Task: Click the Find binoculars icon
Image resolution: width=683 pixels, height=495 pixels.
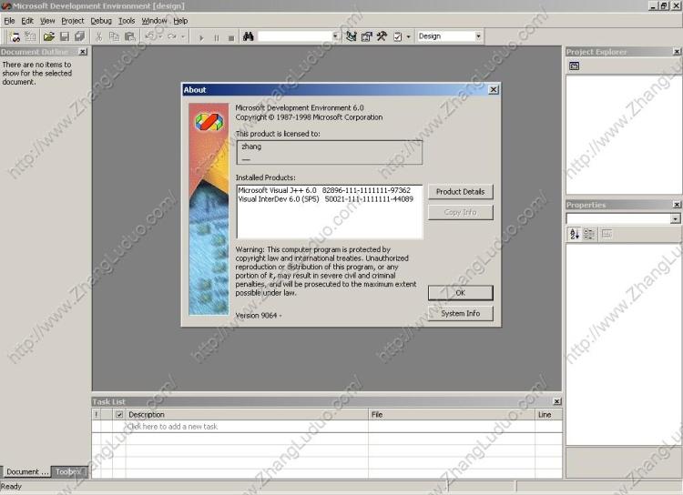Action: pyautogui.click(x=249, y=36)
